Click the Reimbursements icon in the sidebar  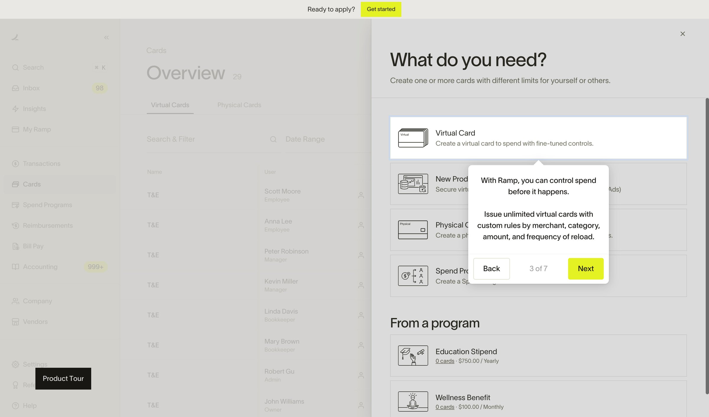tap(15, 225)
